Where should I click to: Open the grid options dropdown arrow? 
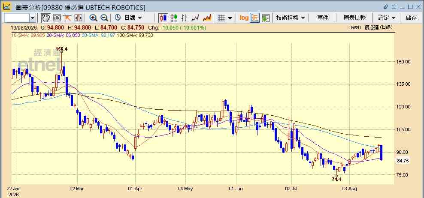point(230,18)
